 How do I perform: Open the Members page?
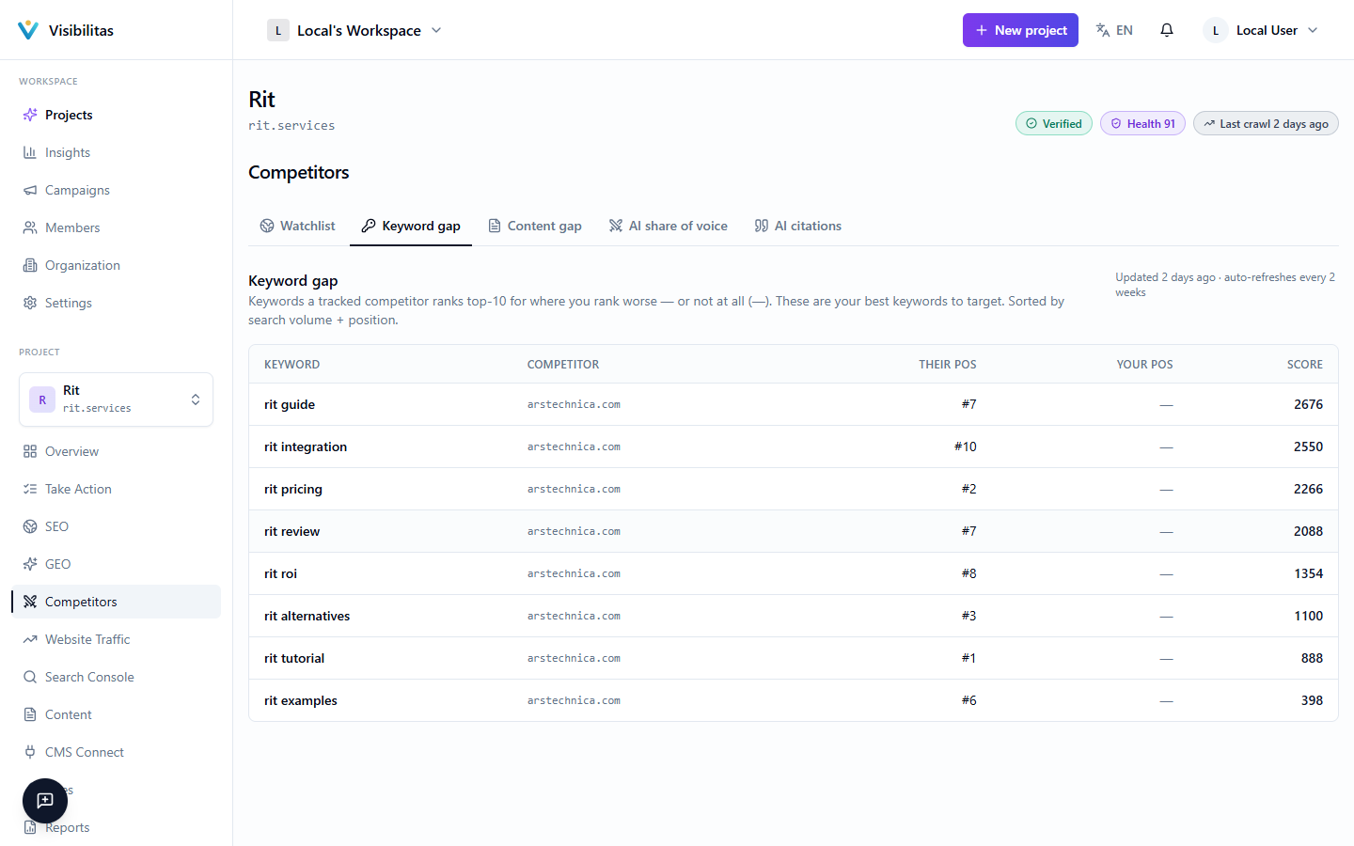click(x=116, y=227)
